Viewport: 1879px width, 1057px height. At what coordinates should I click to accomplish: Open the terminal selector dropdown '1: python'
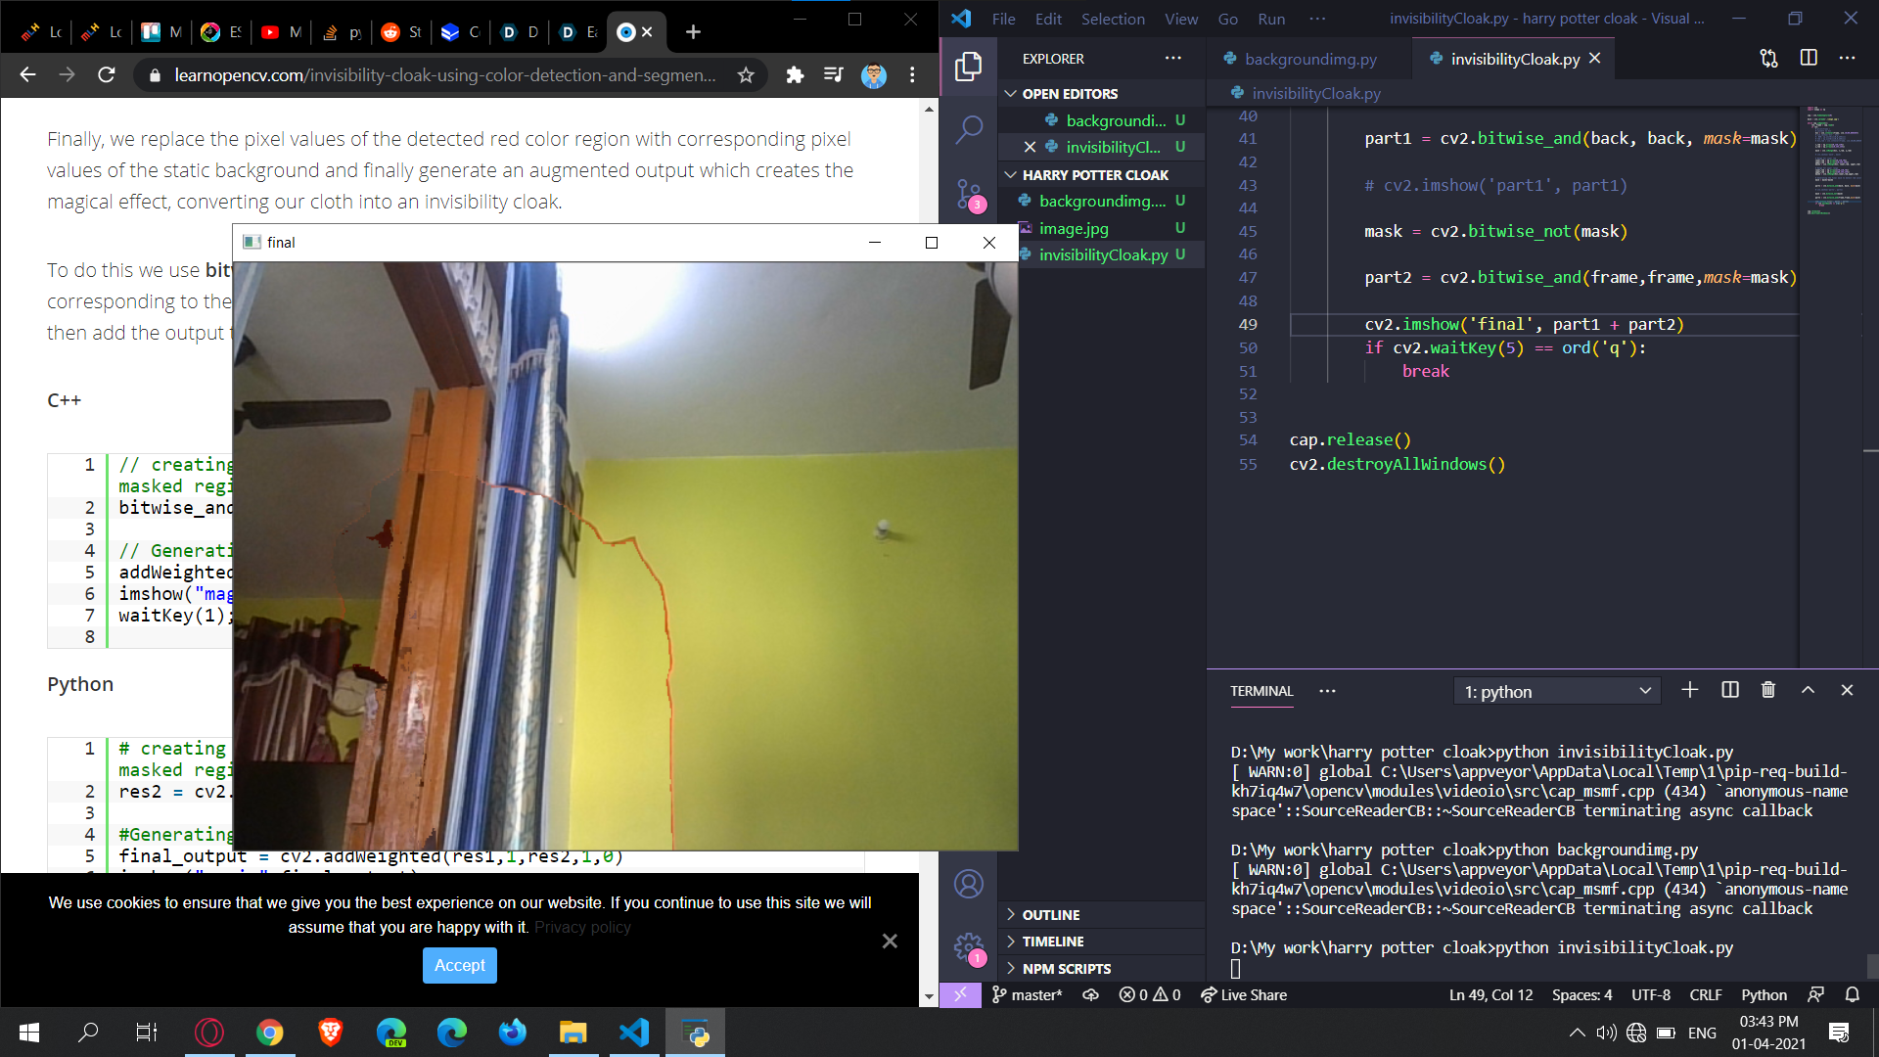(x=1557, y=692)
